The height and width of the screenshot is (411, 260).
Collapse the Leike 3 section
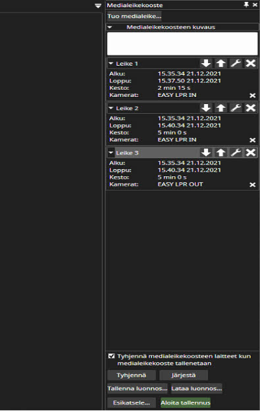(x=111, y=153)
